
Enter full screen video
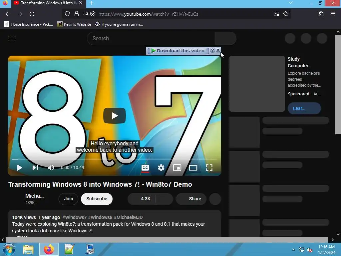pyautogui.click(x=209, y=168)
